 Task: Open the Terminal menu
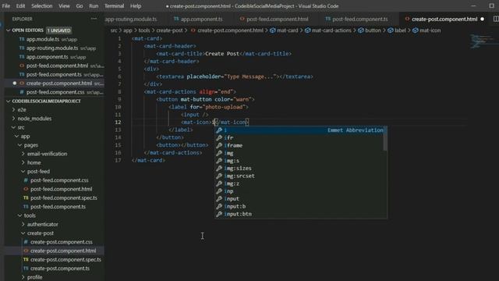[x=115, y=6]
